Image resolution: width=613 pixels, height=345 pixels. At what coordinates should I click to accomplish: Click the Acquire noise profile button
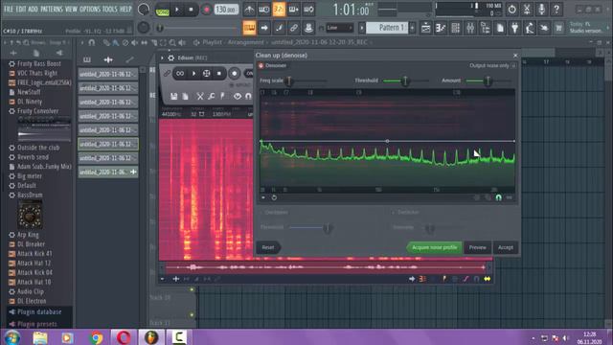pos(434,247)
